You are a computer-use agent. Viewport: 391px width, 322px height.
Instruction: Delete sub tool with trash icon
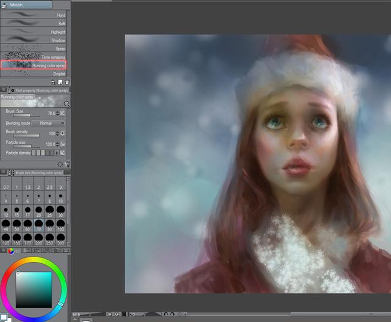67,81
